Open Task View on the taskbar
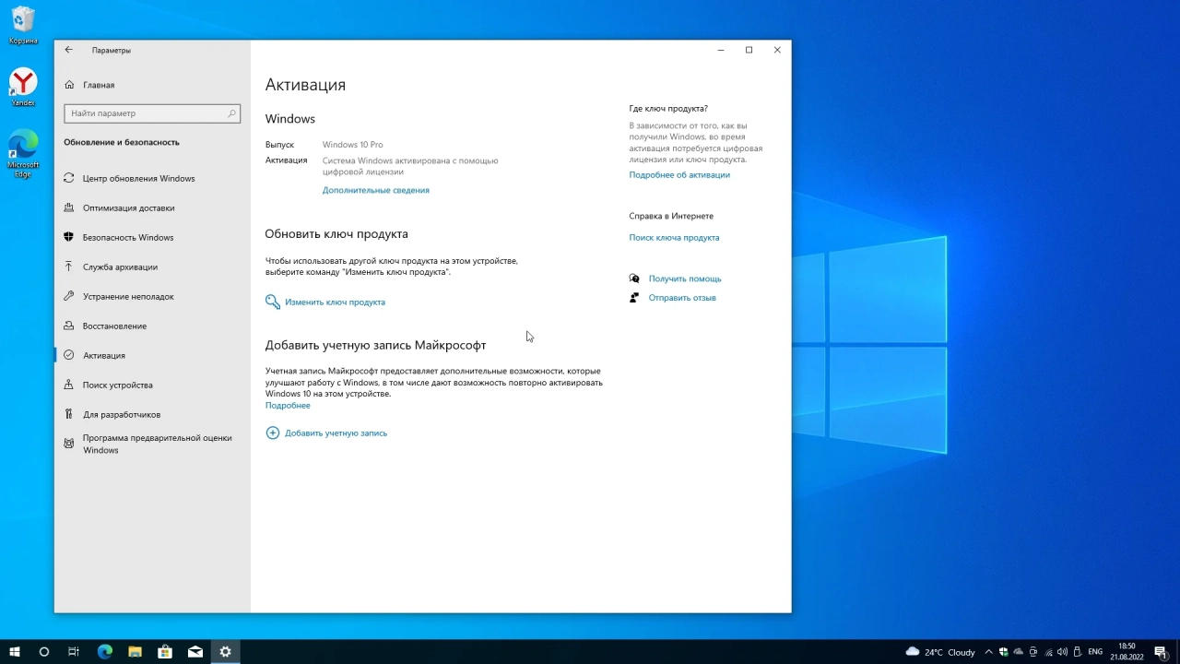 pos(74,652)
